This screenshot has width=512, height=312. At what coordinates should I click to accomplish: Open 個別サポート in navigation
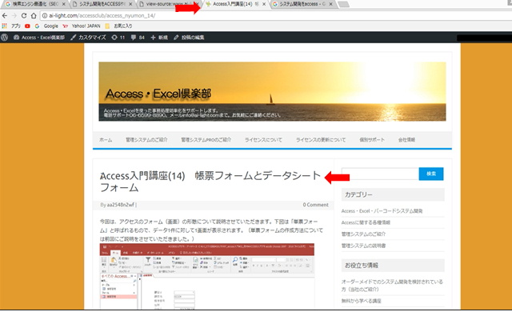[372, 140]
